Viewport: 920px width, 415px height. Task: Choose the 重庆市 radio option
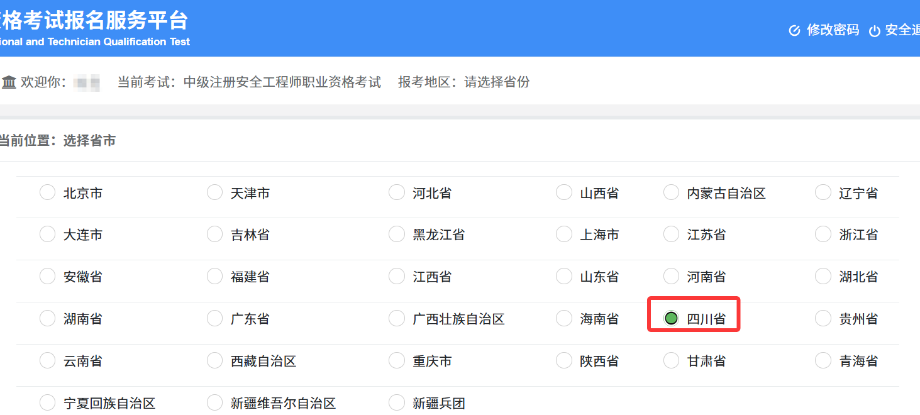coord(396,360)
